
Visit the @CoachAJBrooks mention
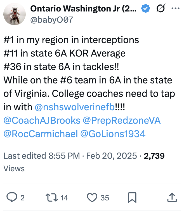click(x=42, y=120)
